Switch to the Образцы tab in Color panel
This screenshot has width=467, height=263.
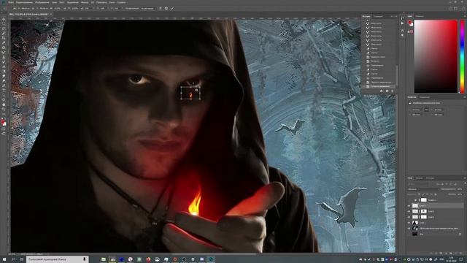tap(420, 16)
